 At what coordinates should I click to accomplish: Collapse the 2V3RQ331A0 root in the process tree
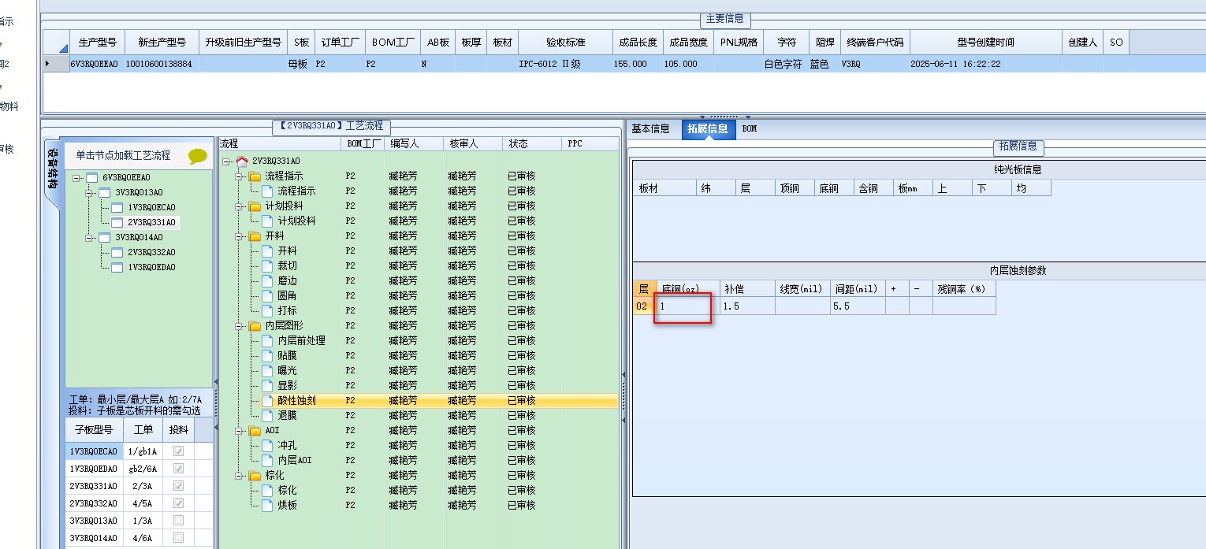(227, 161)
